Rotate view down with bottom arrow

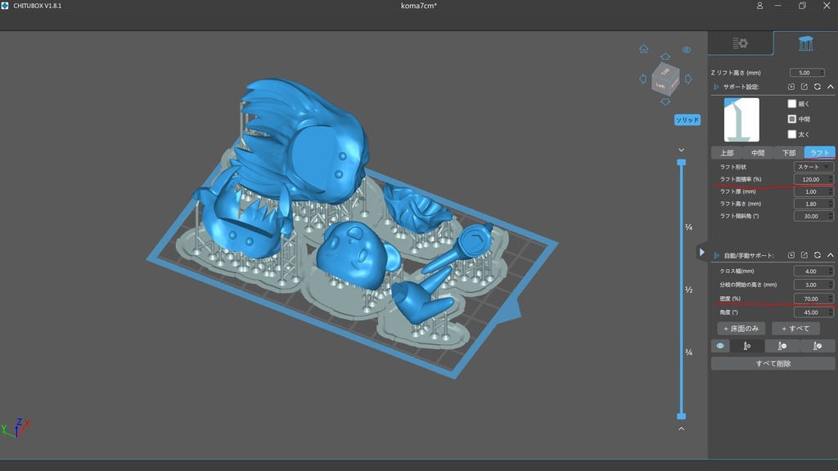pos(665,101)
